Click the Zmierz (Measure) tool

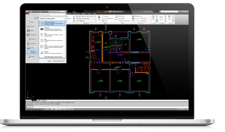coord(161,18)
